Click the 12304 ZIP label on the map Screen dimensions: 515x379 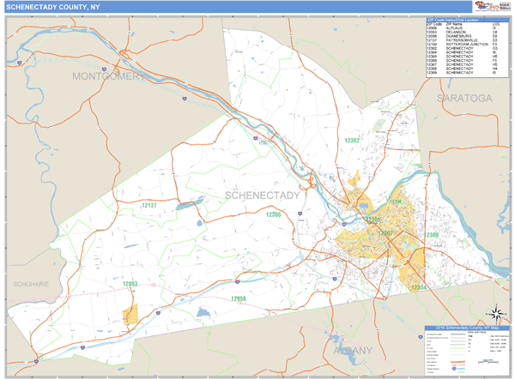[x=419, y=287]
